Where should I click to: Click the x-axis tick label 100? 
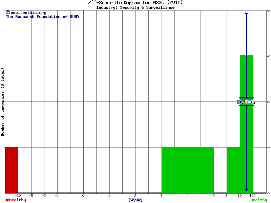[252, 196]
